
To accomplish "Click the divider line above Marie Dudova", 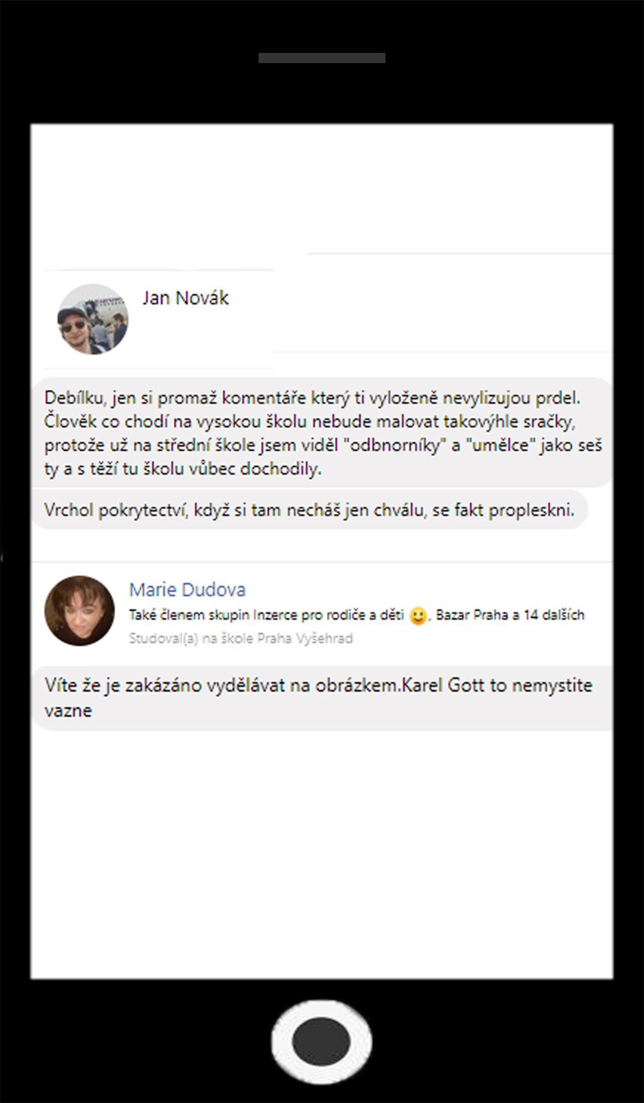I will click(x=322, y=562).
